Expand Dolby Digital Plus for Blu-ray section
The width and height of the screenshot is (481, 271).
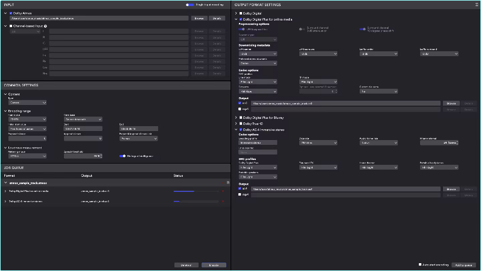click(x=236, y=118)
